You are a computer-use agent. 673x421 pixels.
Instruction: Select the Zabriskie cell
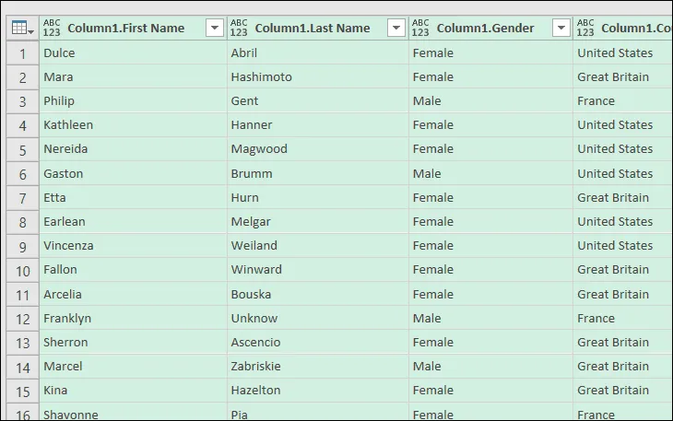coord(258,366)
